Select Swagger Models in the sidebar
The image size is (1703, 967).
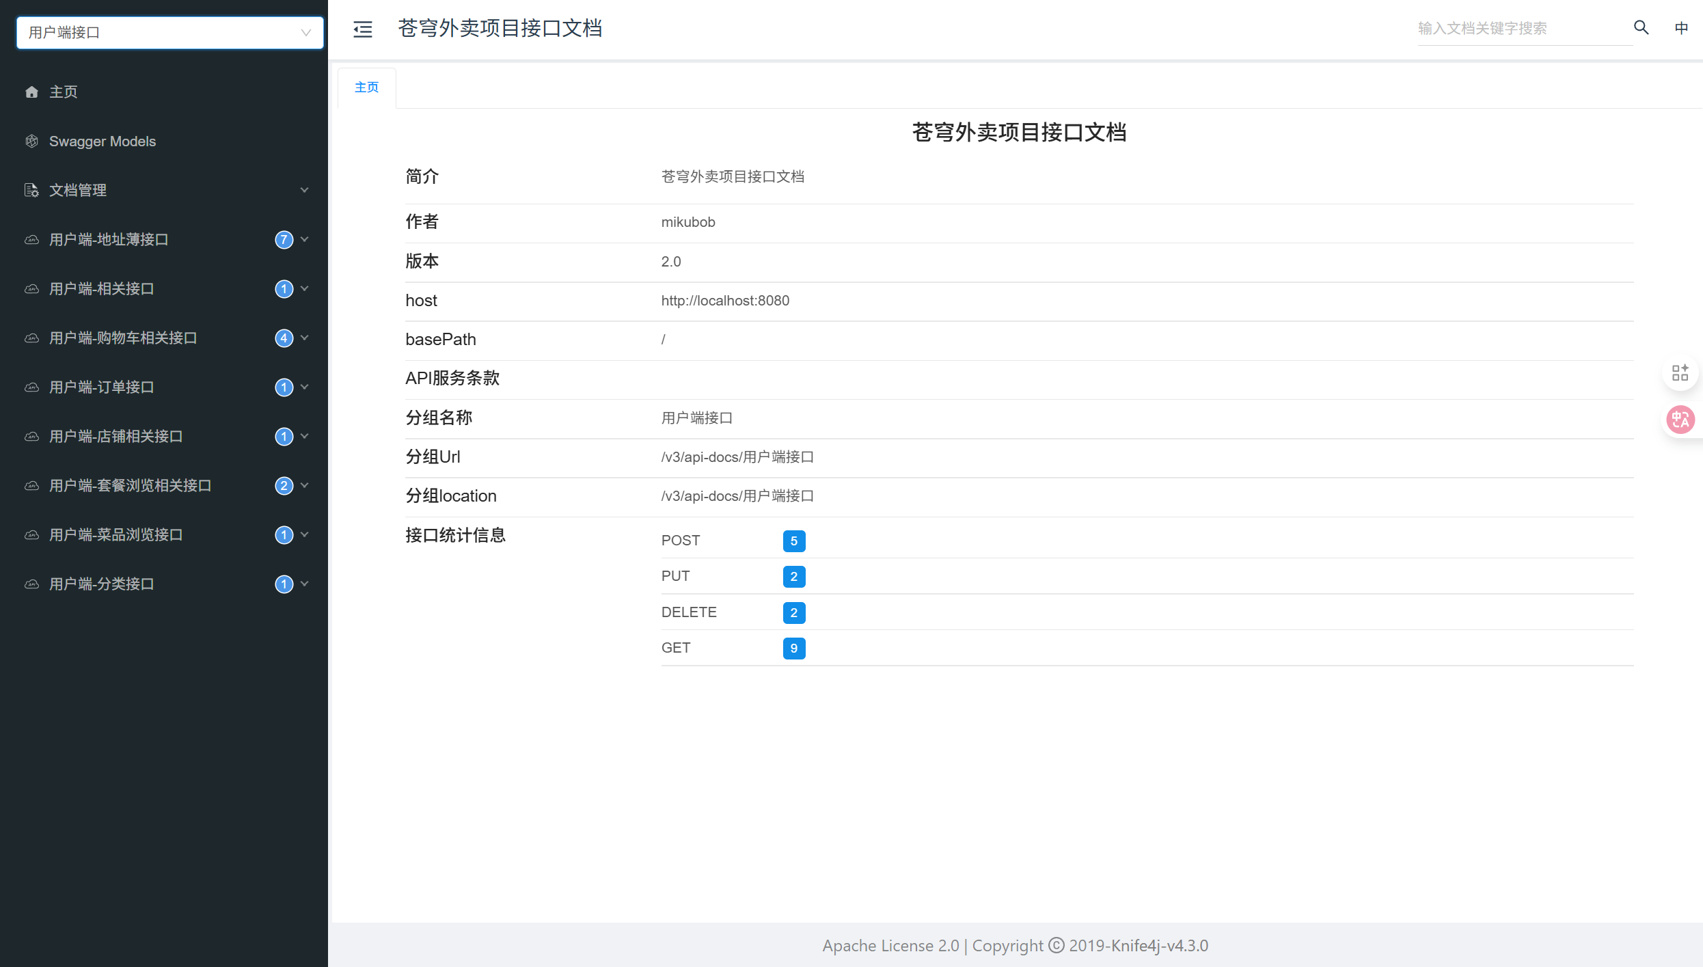[x=103, y=141]
